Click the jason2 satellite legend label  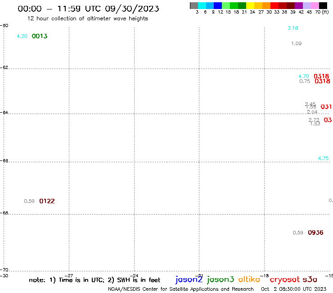click(189, 279)
